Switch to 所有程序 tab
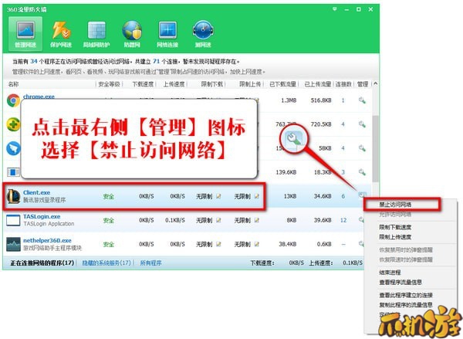 pos(151,263)
